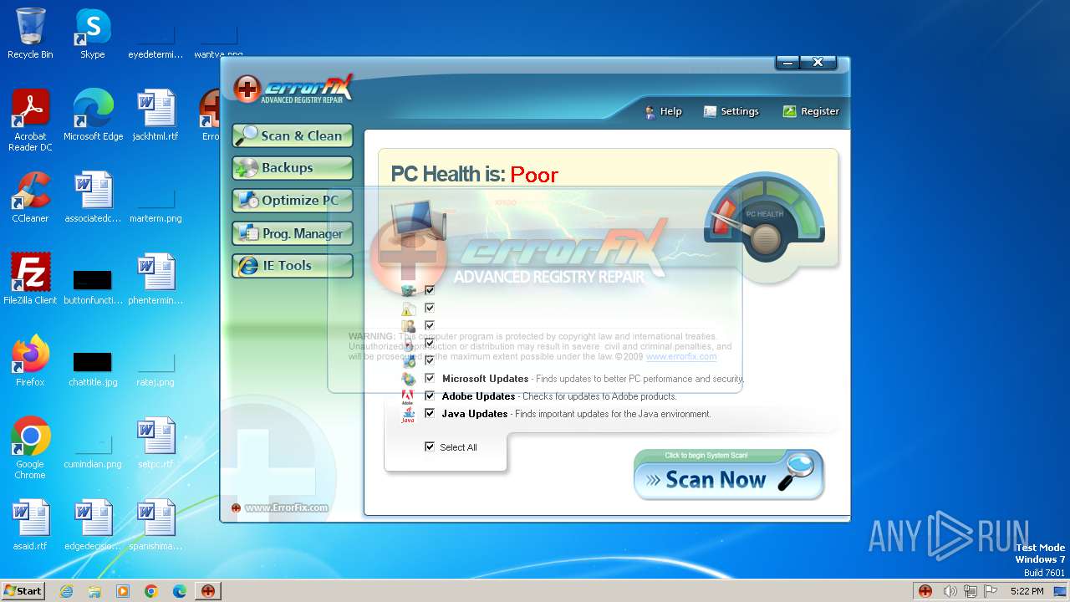Click Register in the ErrorFix header

pos(811,111)
